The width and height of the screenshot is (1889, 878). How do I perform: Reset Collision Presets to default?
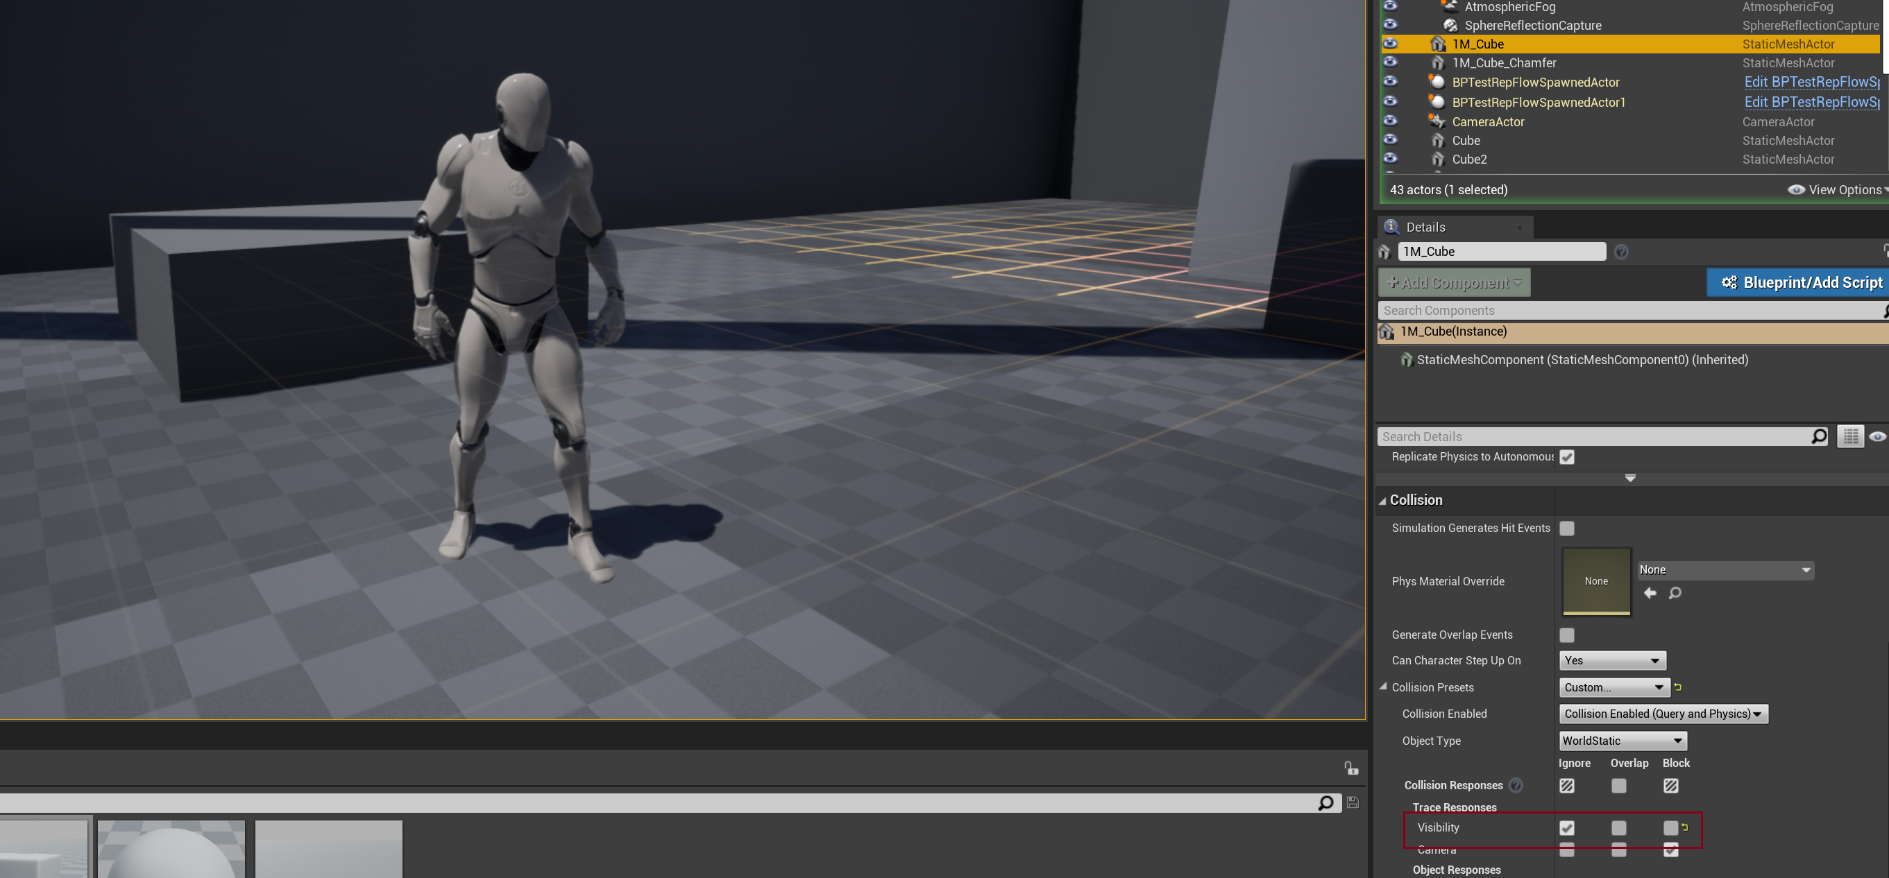click(1678, 687)
